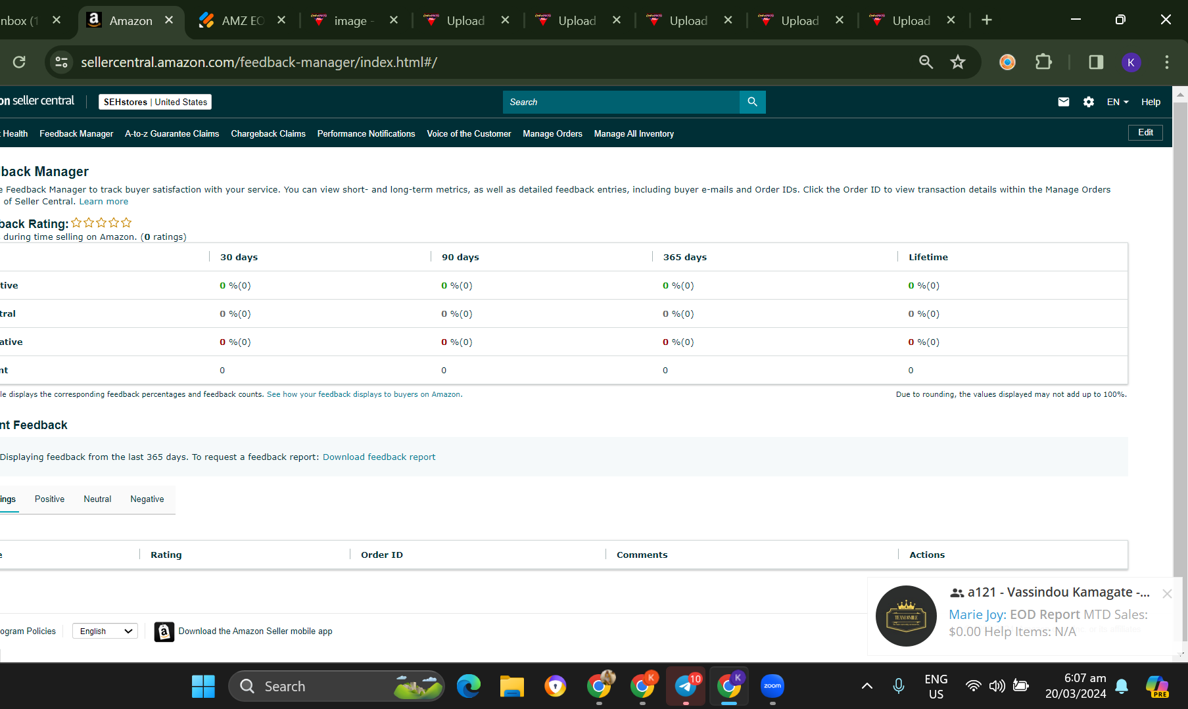
Task: Open A-to-z Guarantee Claims
Action: pos(172,133)
